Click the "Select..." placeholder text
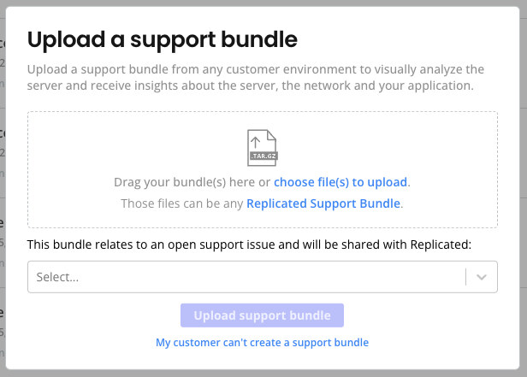The width and height of the screenshot is (527, 377). (57, 277)
